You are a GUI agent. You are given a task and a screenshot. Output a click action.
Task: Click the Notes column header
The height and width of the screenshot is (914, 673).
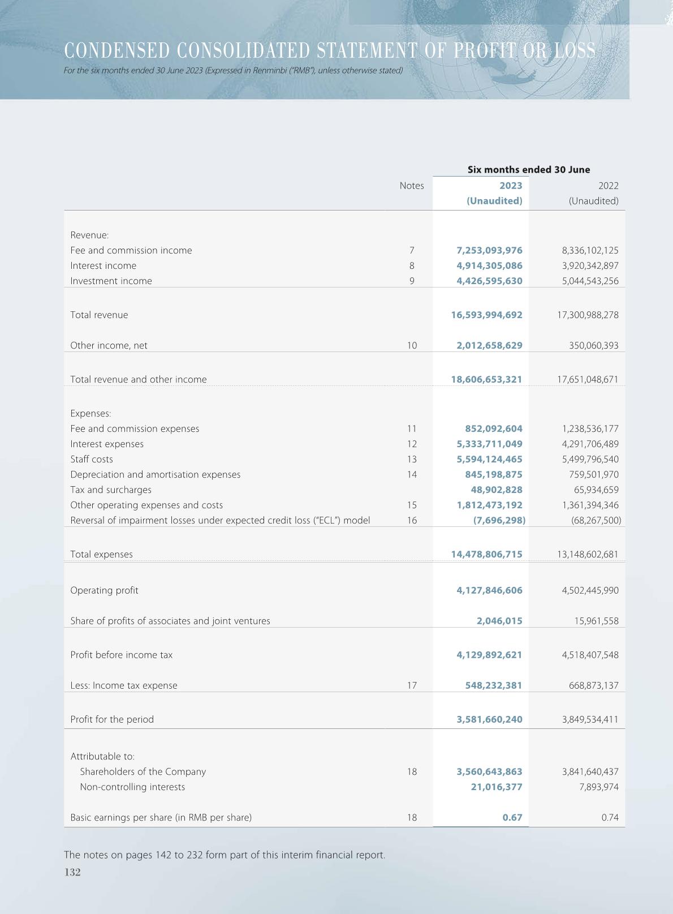tap(411, 186)
